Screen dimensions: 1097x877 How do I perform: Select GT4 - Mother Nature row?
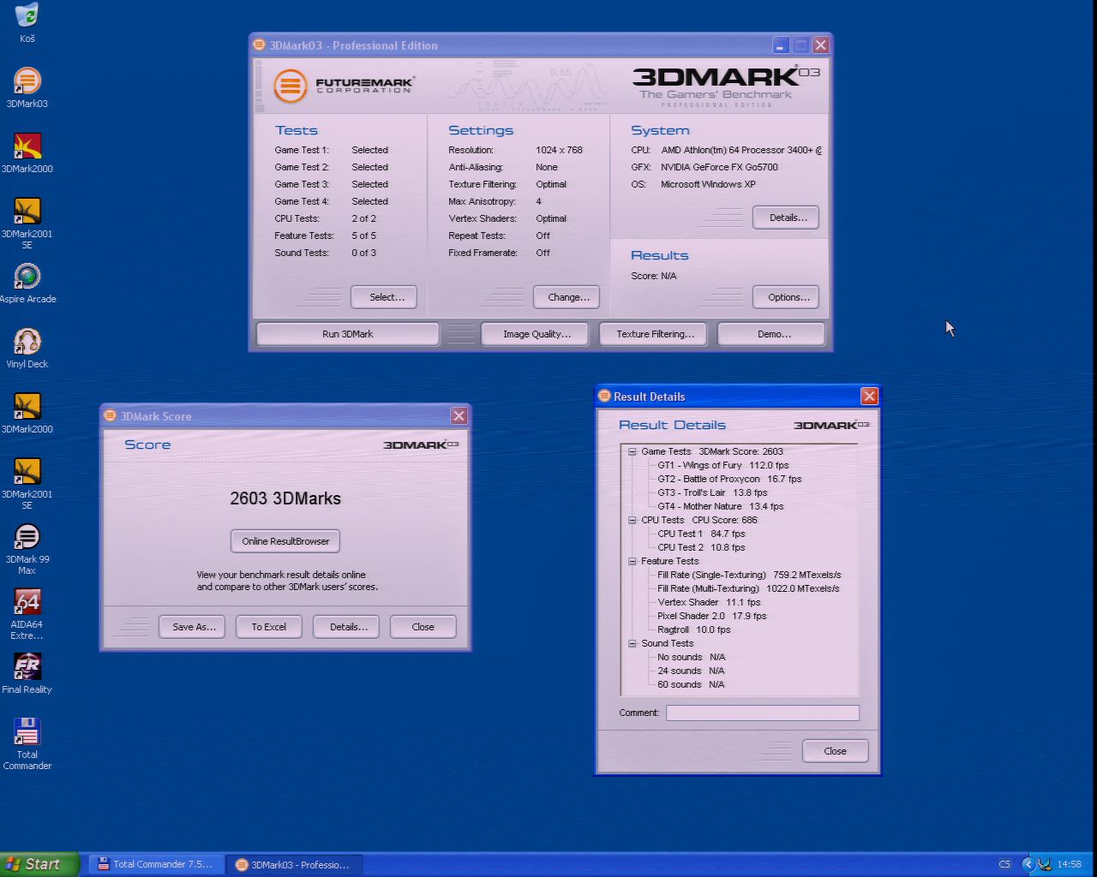[720, 506]
